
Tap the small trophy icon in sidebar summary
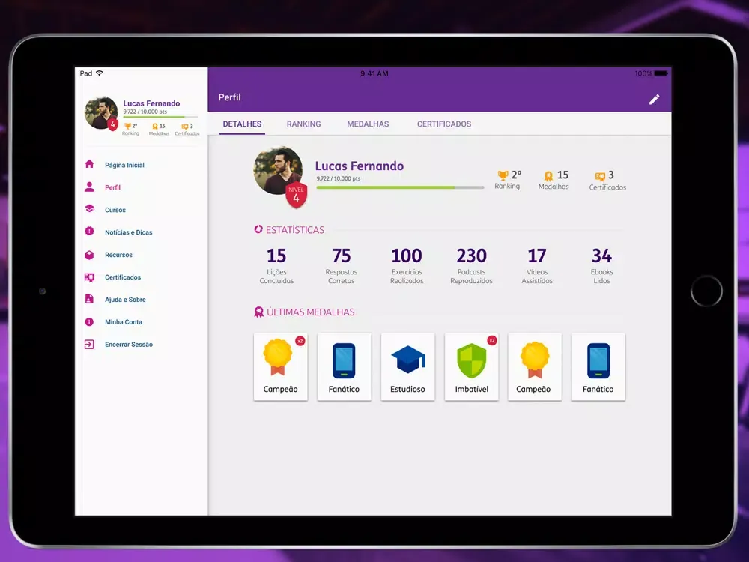click(127, 126)
